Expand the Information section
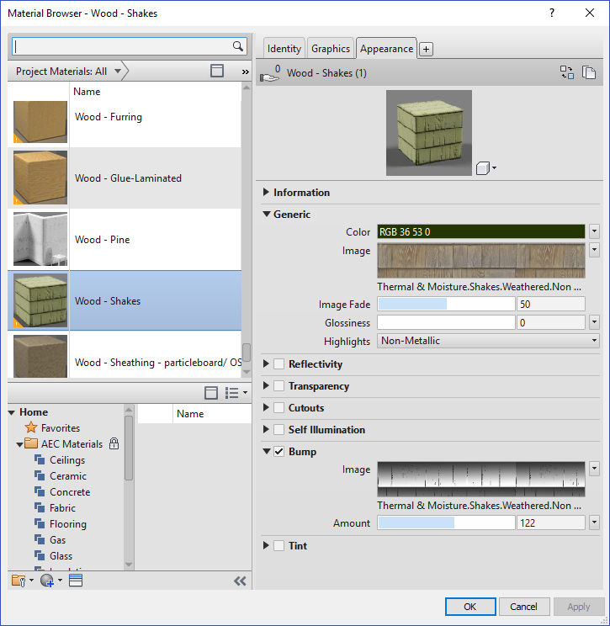The height and width of the screenshot is (626, 610). (x=267, y=193)
